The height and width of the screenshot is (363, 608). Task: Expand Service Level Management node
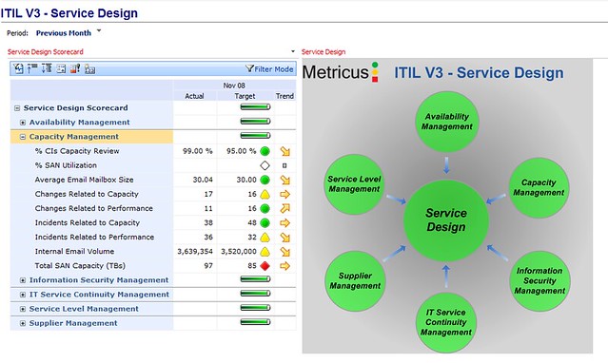23,309
